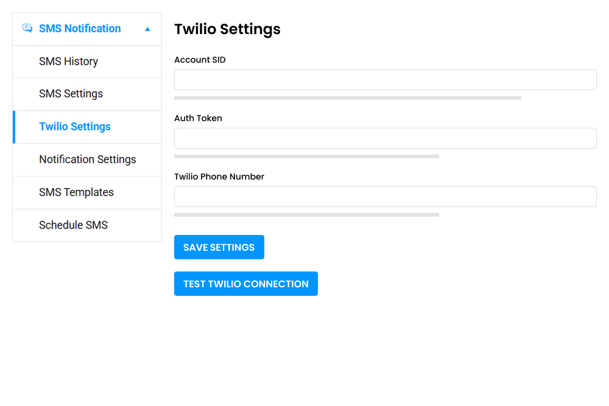
Task: Open SMS Settings from the sidebar
Action: pos(69,94)
